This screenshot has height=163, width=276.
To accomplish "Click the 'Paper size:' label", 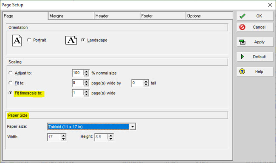I will 17,126.
